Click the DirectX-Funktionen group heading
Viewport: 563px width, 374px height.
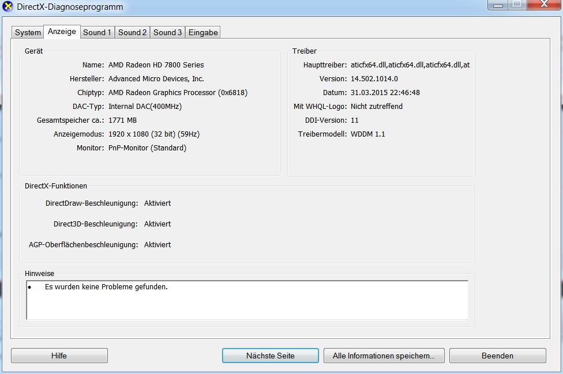[56, 186]
